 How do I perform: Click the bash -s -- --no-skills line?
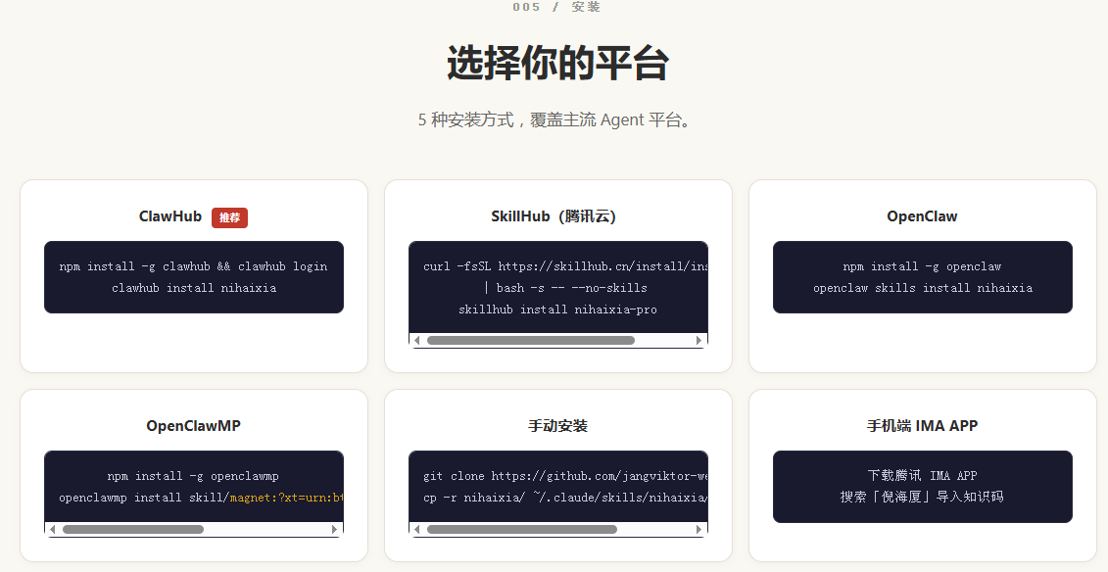tap(565, 288)
